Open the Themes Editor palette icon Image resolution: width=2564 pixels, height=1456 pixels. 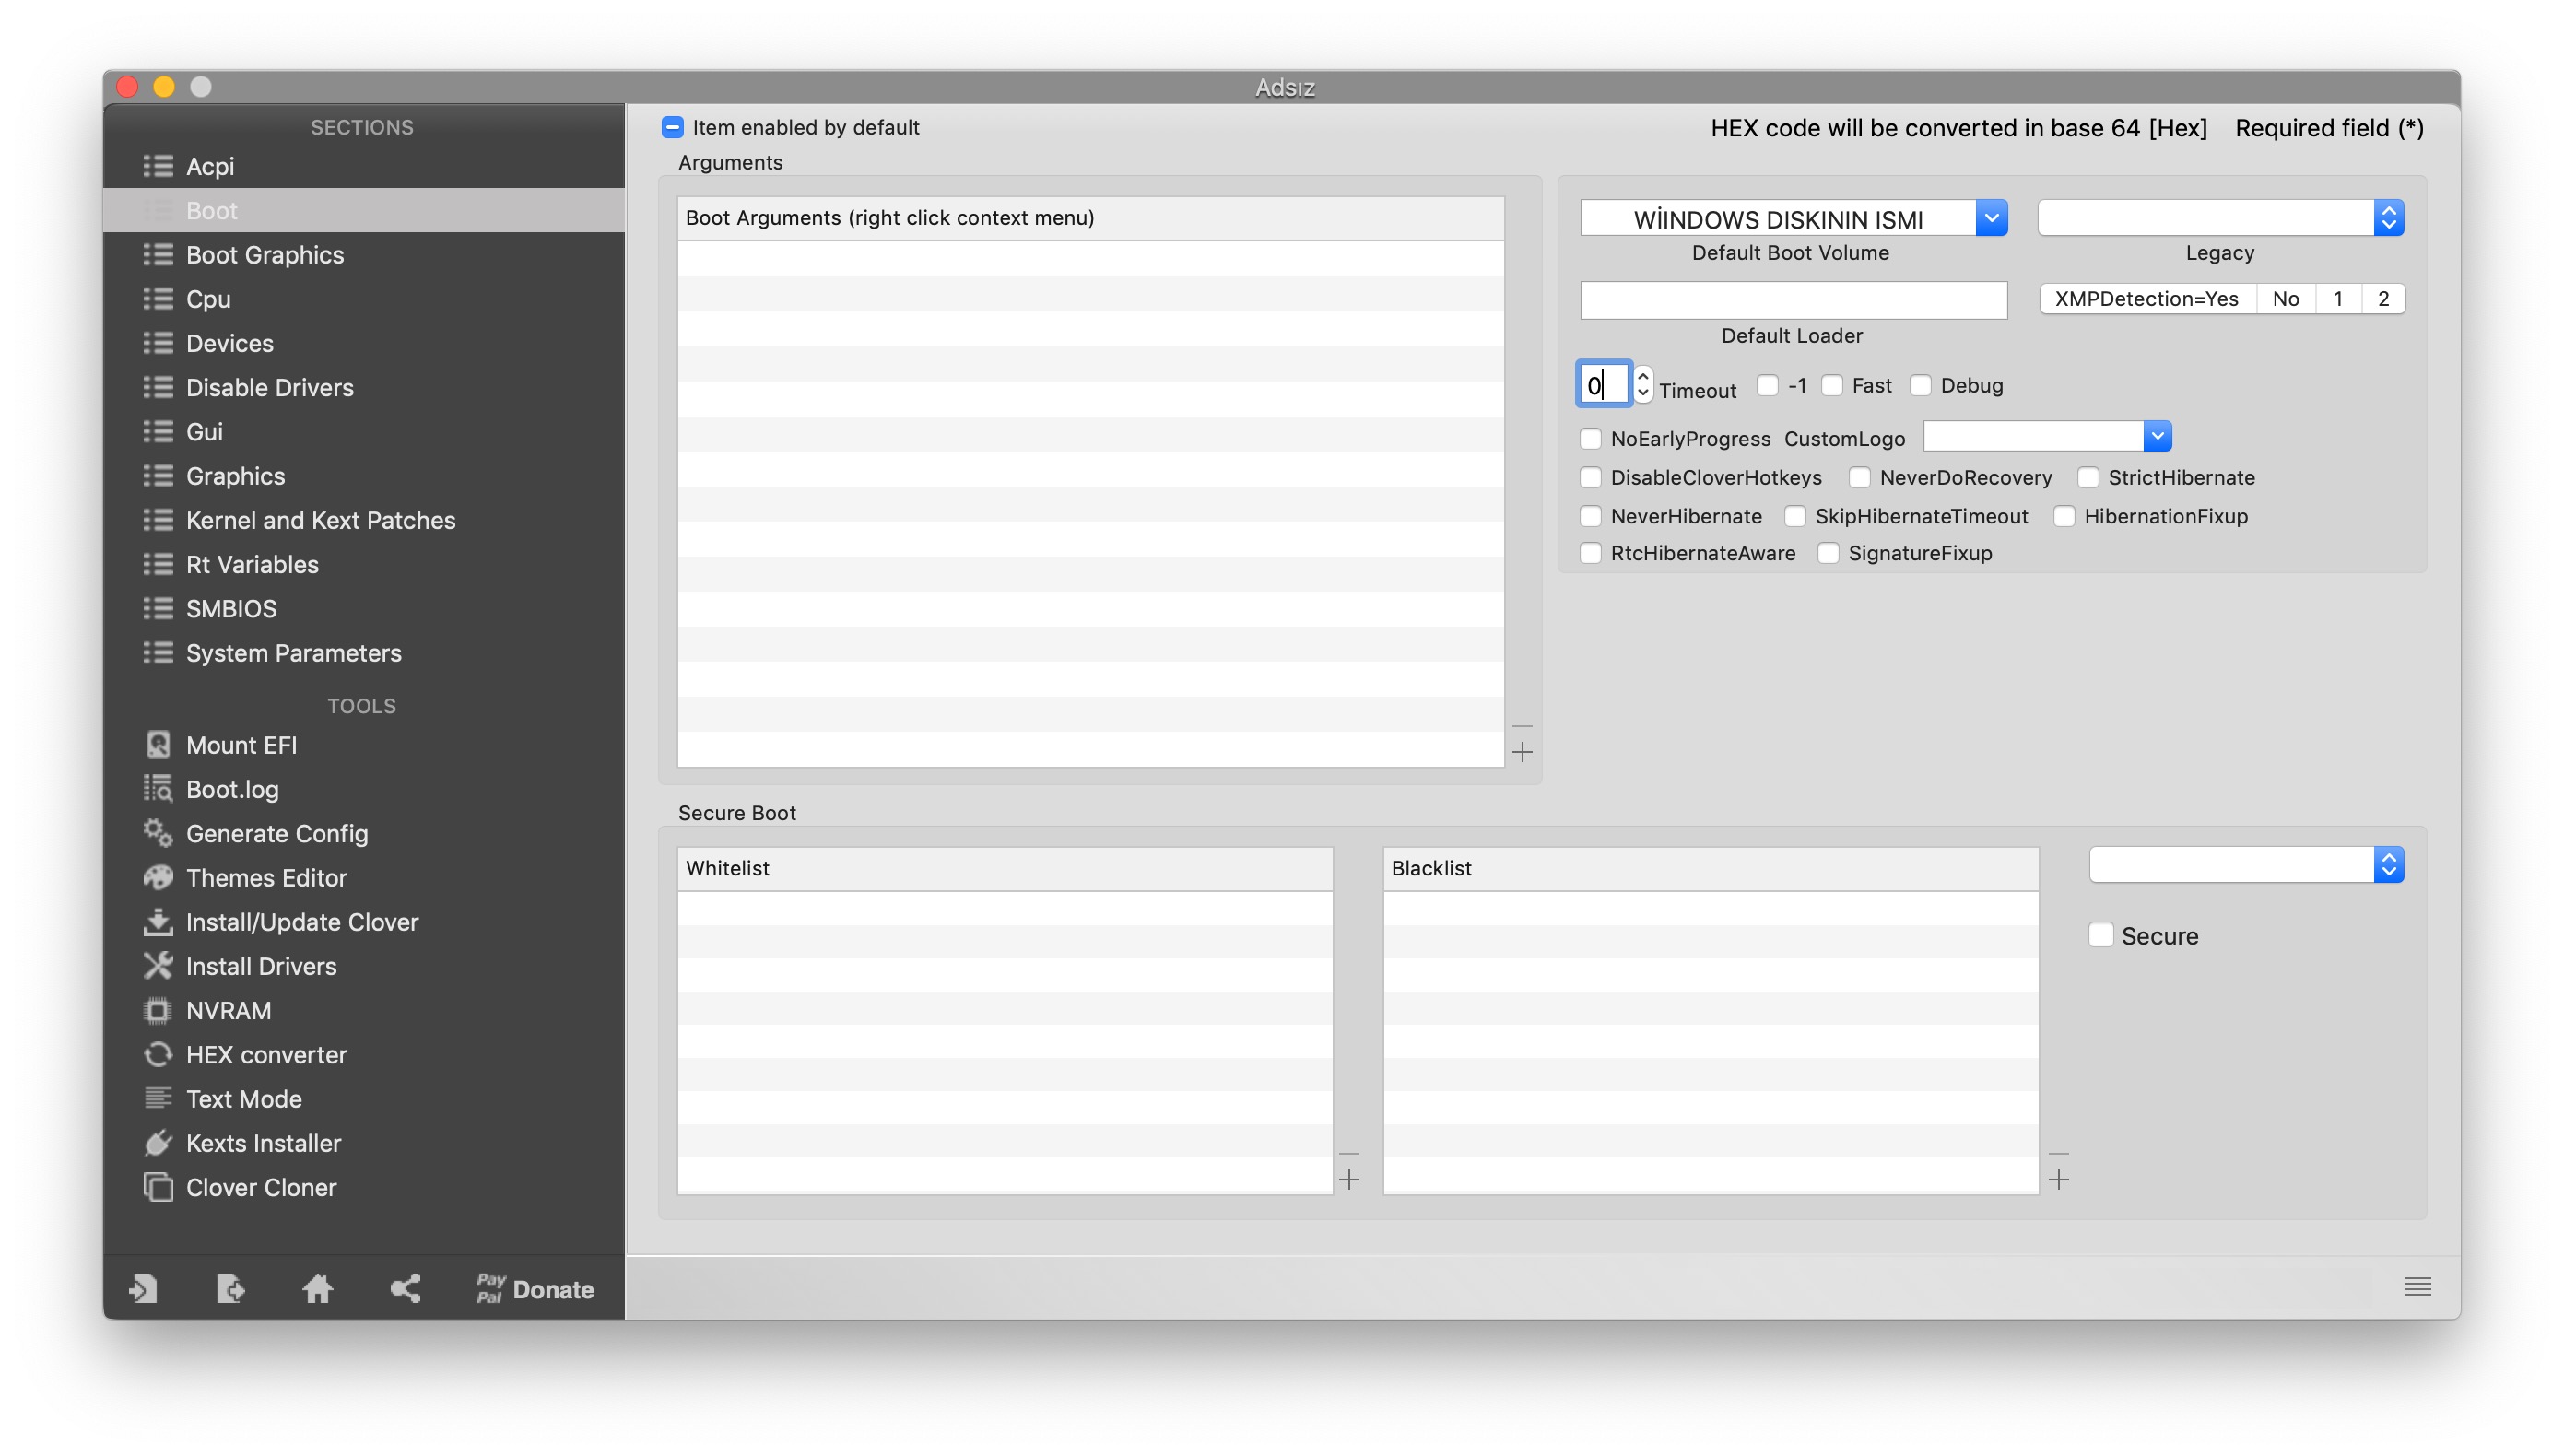point(157,877)
